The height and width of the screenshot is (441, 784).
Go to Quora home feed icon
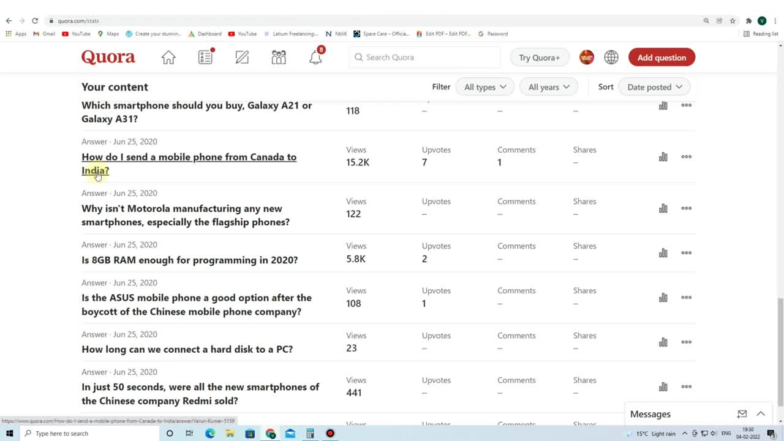coord(168,58)
